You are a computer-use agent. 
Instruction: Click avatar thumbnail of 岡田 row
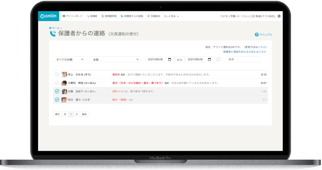point(64,100)
